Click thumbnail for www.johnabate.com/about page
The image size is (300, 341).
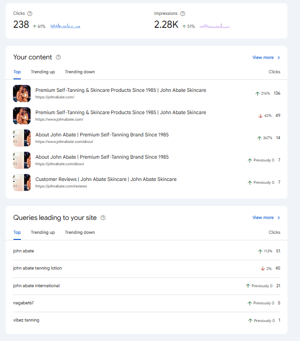pos(22,138)
